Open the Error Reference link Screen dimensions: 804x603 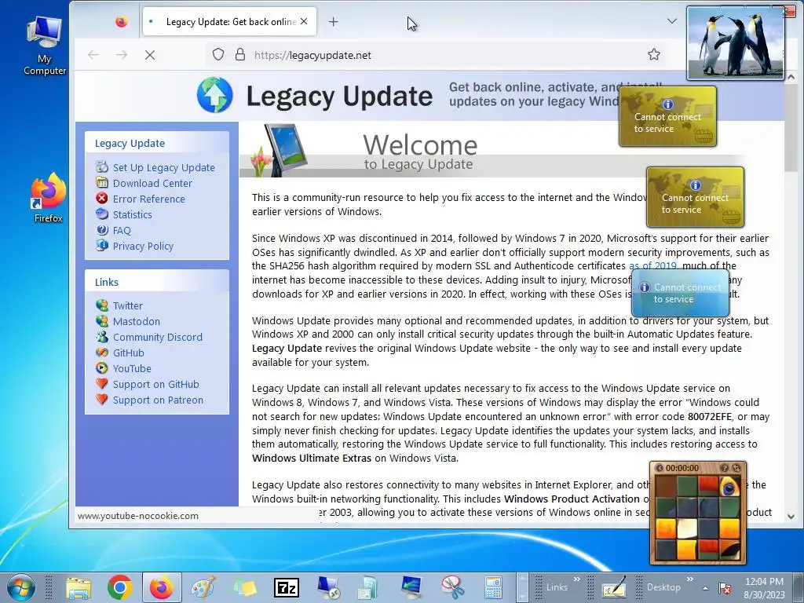coord(148,199)
